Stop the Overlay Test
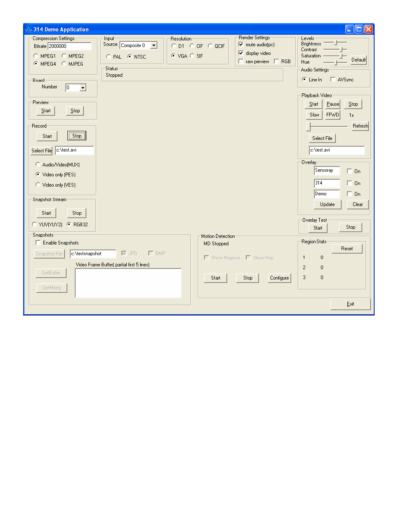 tap(351, 227)
